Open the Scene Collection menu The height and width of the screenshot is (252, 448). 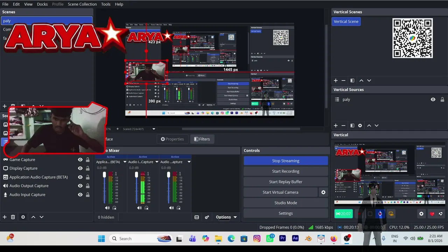click(82, 4)
